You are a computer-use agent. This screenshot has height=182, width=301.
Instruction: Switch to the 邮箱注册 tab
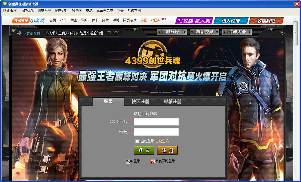pos(173,101)
